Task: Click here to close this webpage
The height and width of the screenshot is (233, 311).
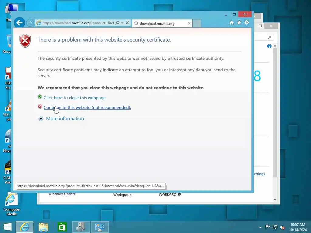Action: click(75, 98)
